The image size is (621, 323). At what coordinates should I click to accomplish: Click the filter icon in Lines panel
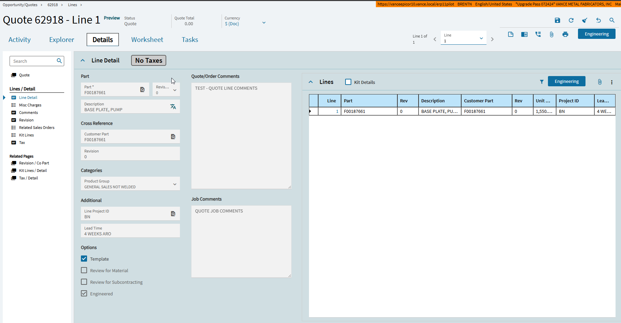541,82
